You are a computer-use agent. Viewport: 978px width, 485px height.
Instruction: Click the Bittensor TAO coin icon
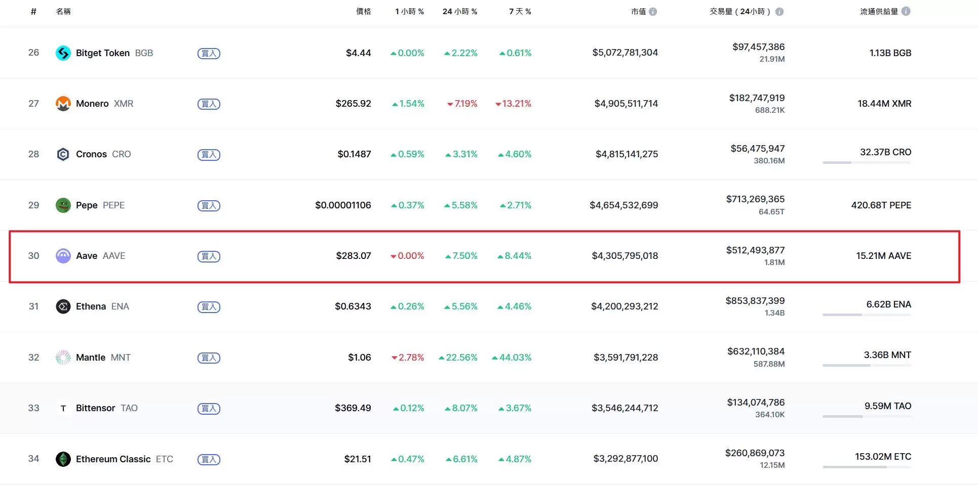point(63,408)
